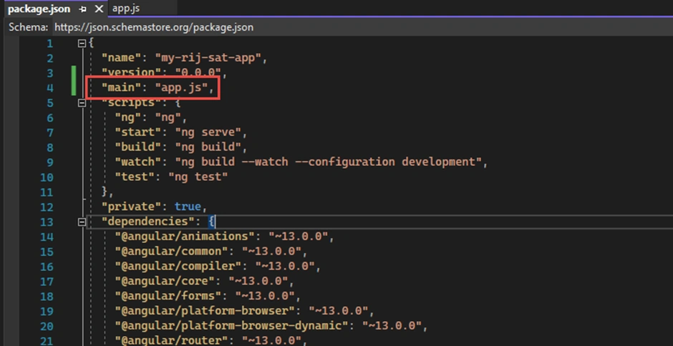Click "@angular/compiler" on line 16
The height and width of the screenshot is (346, 673).
tap(178, 266)
